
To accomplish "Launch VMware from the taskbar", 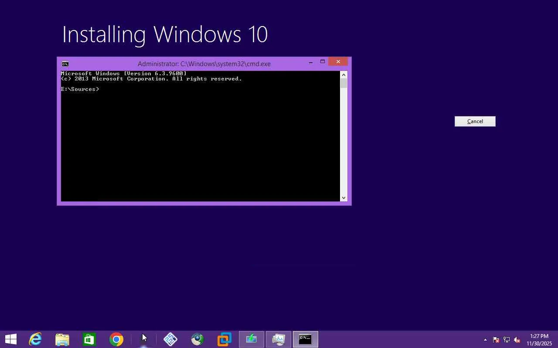I will [x=225, y=339].
